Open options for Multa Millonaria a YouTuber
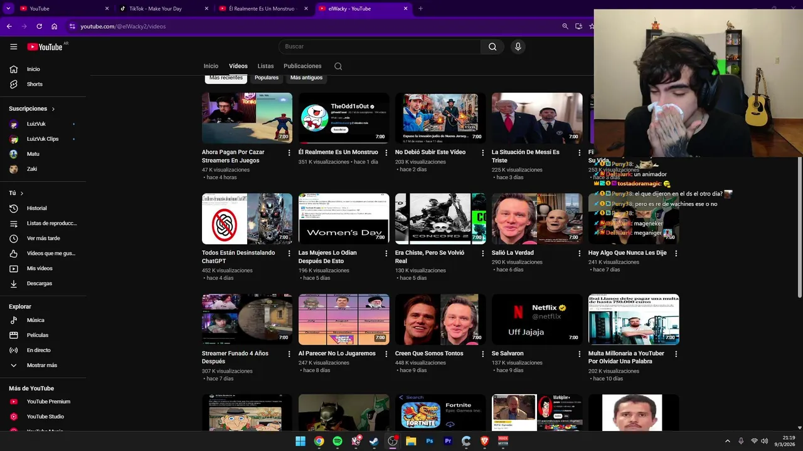This screenshot has width=803, height=451. pos(676,354)
